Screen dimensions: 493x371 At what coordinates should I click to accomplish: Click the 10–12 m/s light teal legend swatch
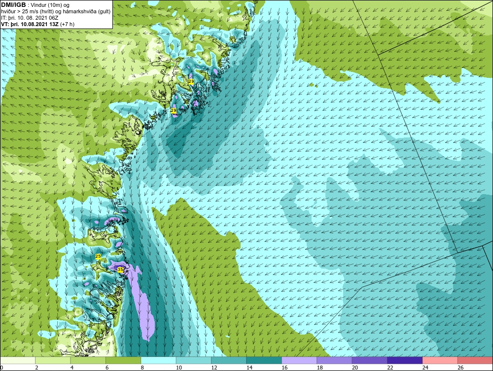194,360
